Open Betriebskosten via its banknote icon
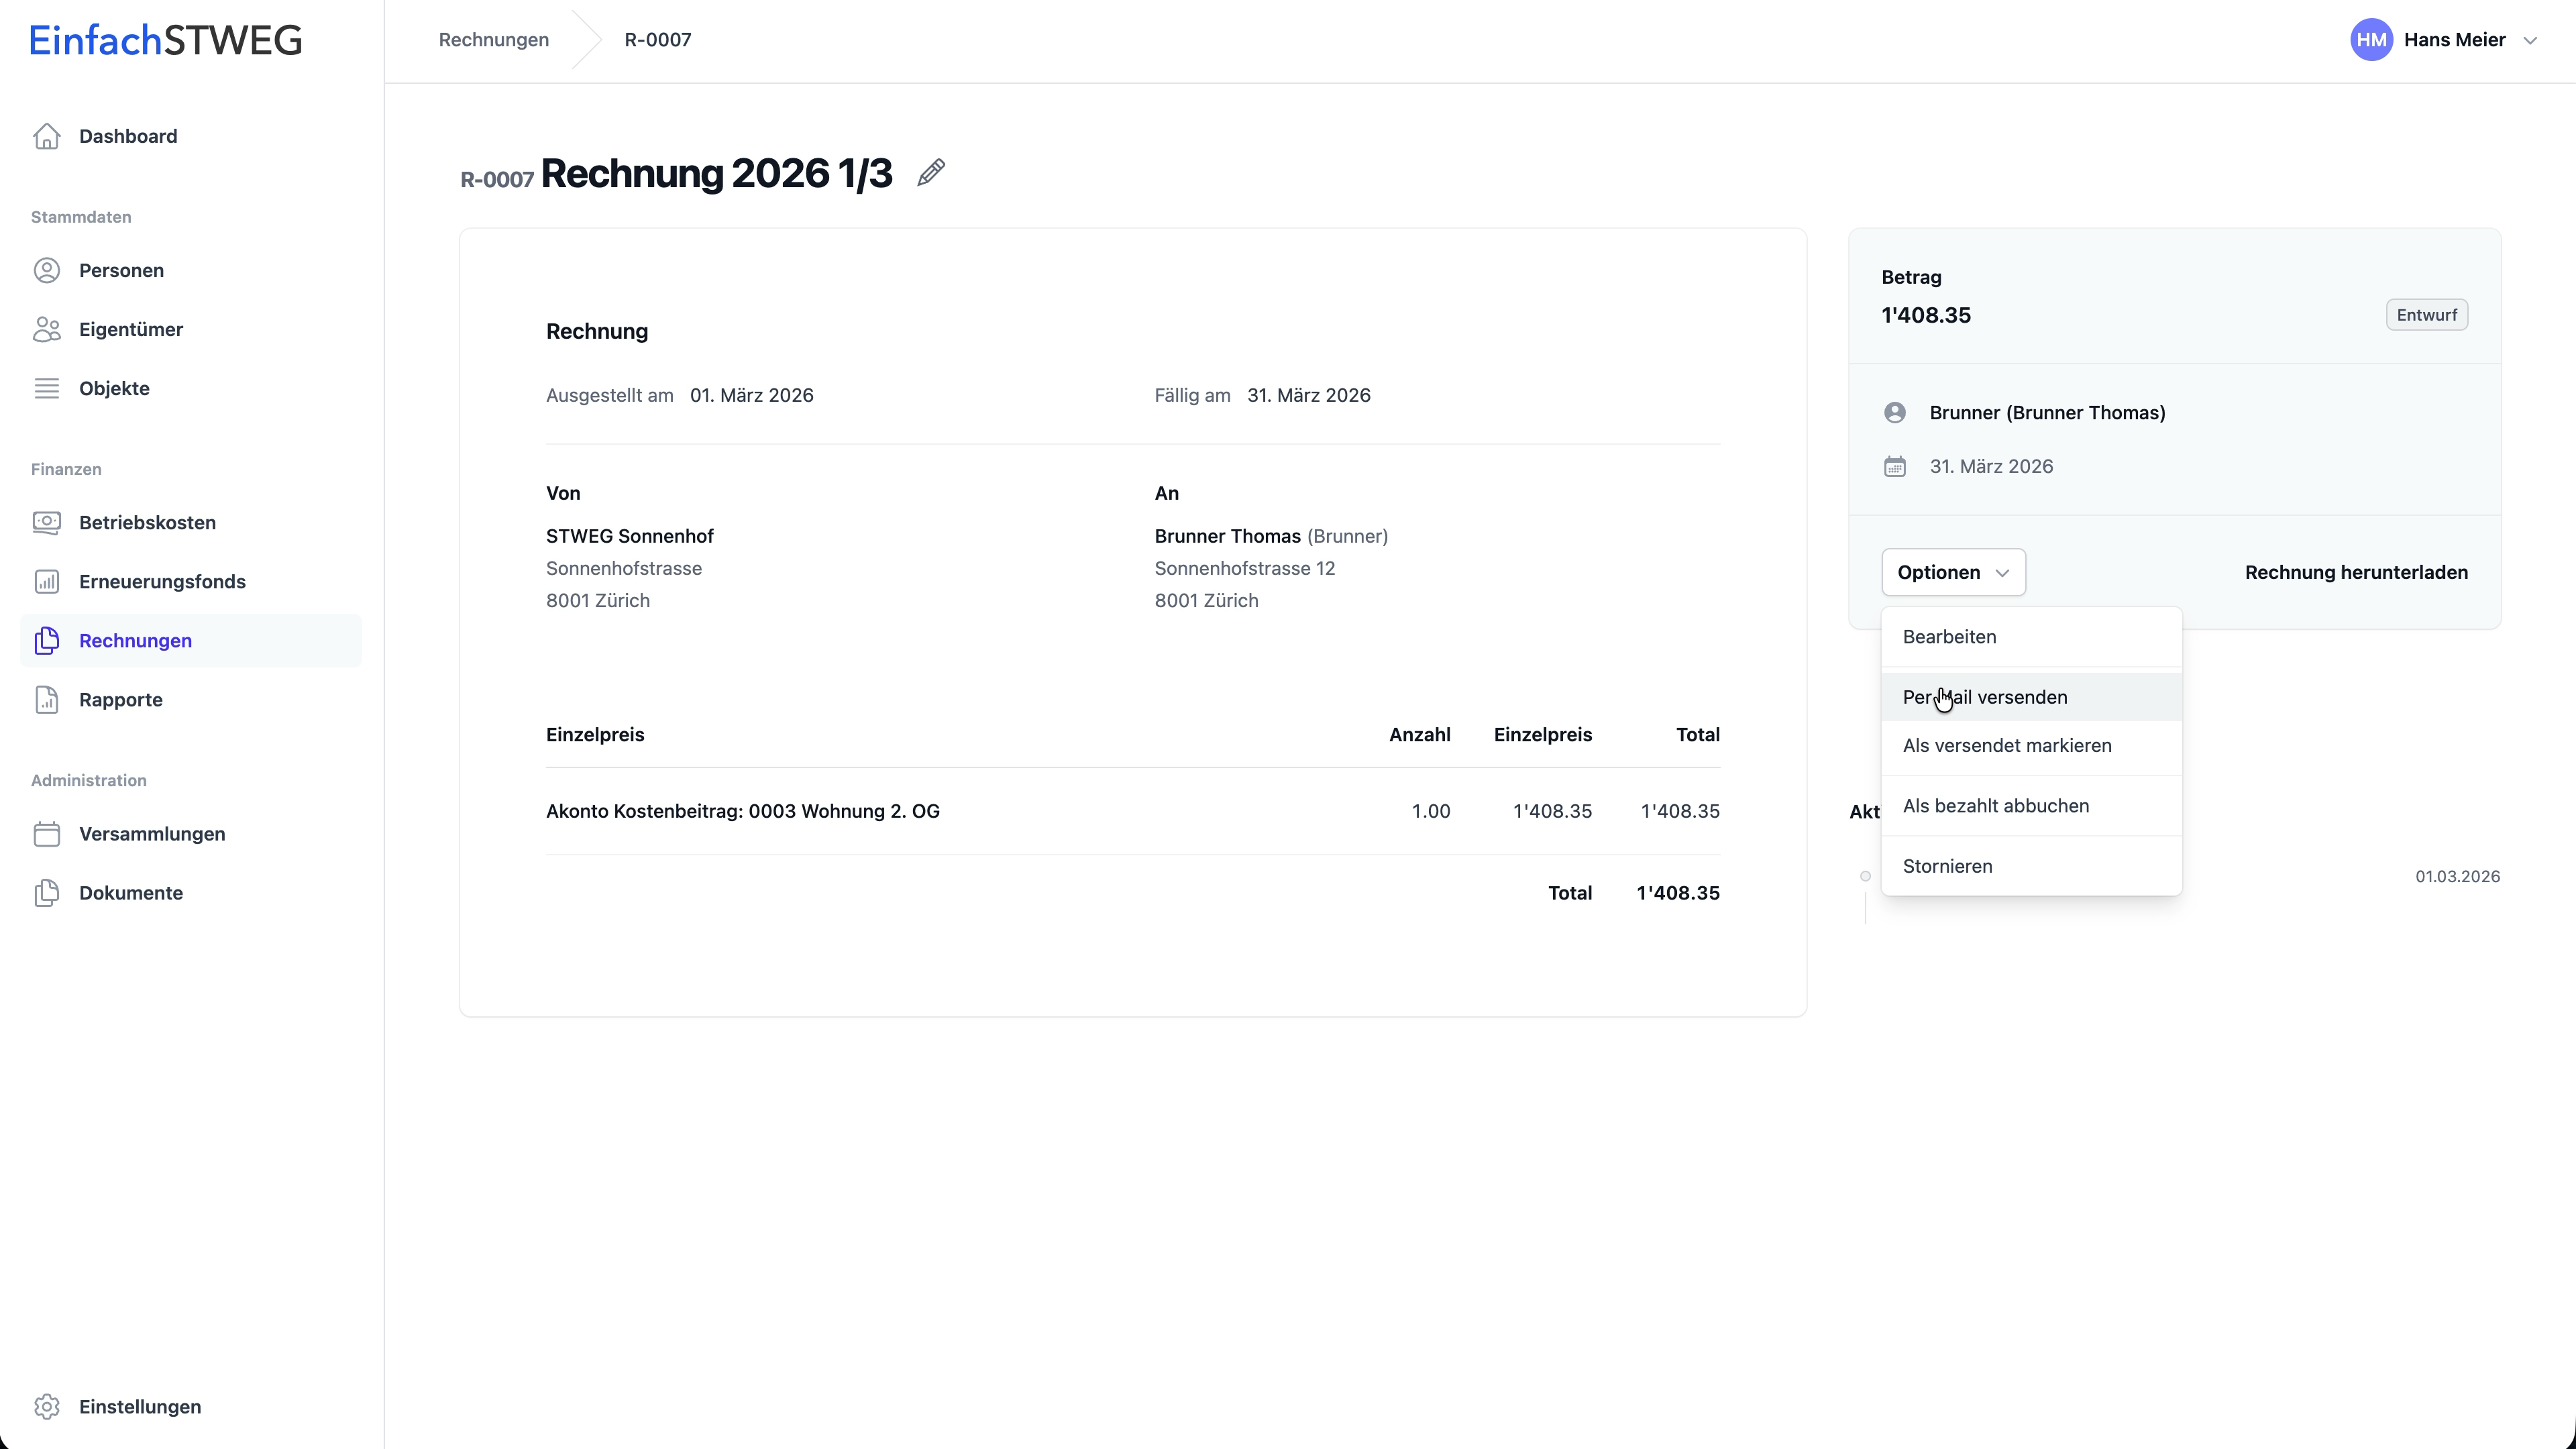2576x1449 pixels. [47, 522]
